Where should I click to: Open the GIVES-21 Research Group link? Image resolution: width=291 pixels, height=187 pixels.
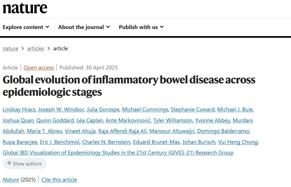(x=118, y=153)
